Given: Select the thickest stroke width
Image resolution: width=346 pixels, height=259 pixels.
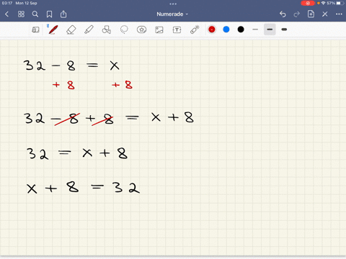Looking at the screenshot, I should click(284, 29).
